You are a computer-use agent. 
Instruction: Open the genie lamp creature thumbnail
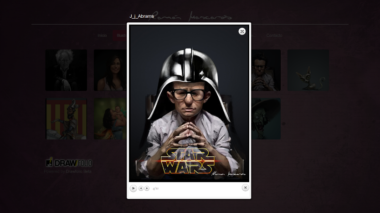coord(308,70)
